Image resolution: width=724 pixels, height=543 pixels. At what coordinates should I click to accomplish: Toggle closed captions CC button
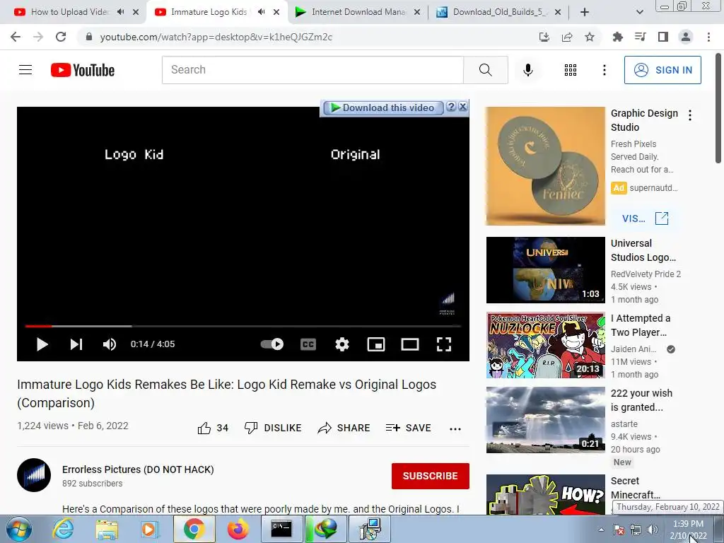pyautogui.click(x=308, y=344)
